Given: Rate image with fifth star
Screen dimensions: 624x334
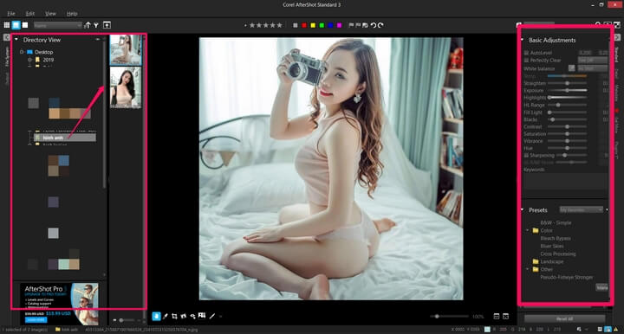Looking at the screenshot, I should click(x=279, y=25).
